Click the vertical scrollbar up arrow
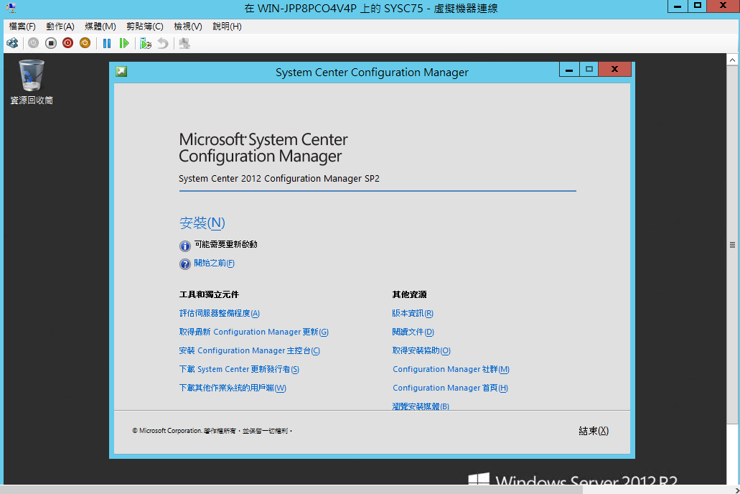 [732, 60]
